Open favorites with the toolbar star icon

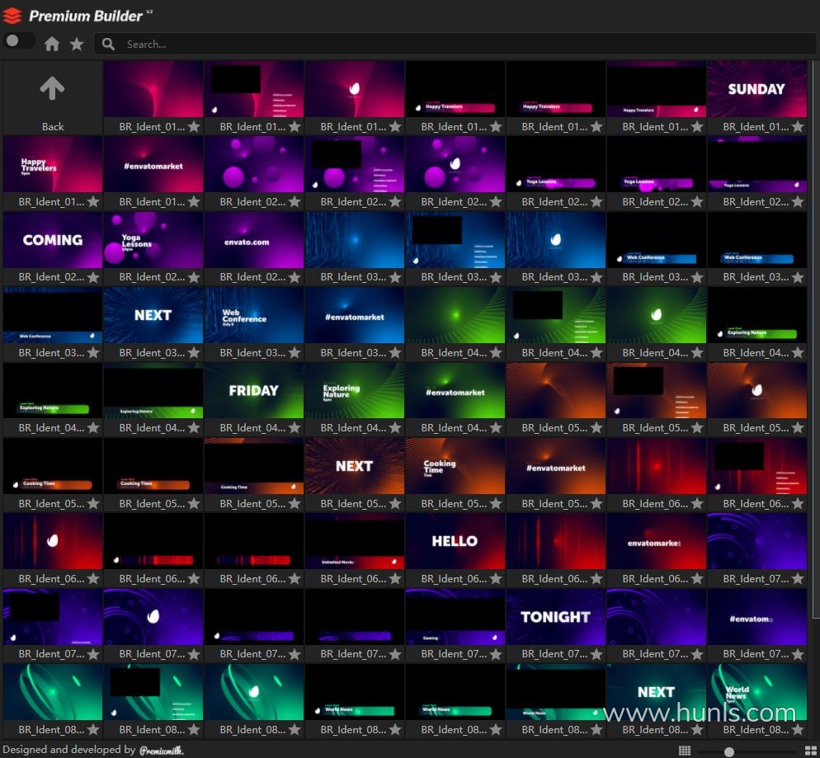(77, 44)
